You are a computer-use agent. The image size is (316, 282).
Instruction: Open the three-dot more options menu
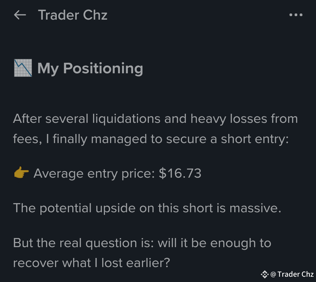tap(296, 15)
